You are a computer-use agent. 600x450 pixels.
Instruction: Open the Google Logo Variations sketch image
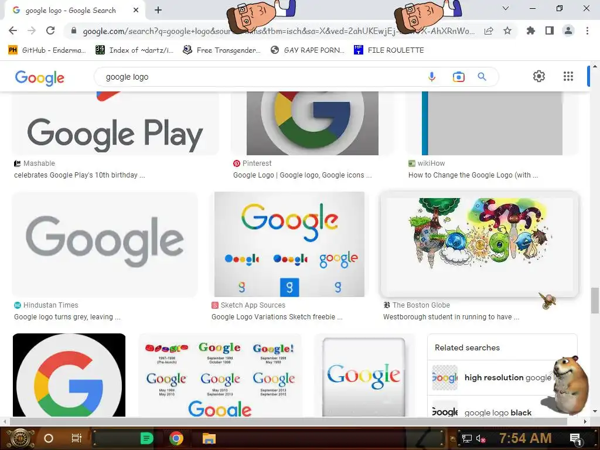(x=289, y=244)
